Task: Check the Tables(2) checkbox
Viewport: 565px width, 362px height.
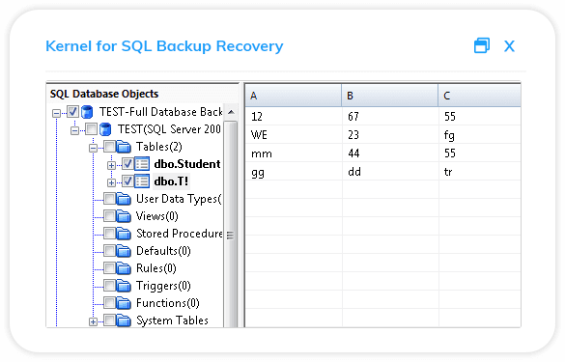Action: tap(109, 147)
